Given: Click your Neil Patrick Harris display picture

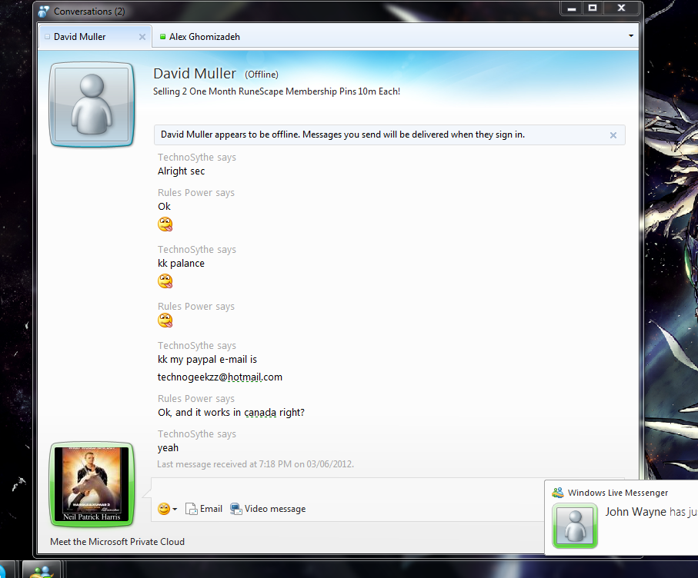Looking at the screenshot, I should click(92, 484).
